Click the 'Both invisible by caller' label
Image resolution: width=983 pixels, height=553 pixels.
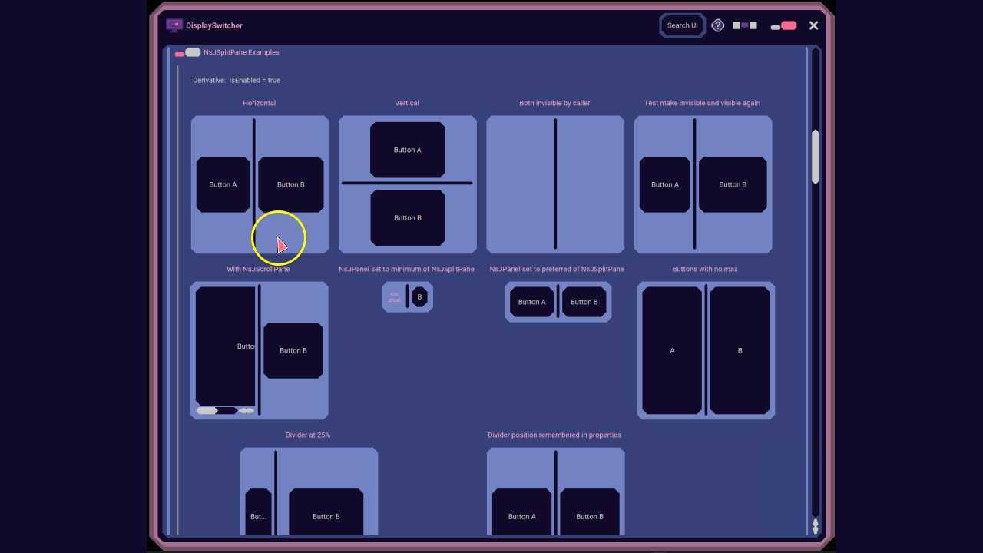554,103
